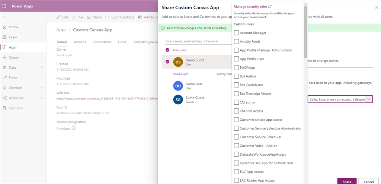Click the app launcher waffle icon
The height and width of the screenshot is (184, 381).
tap(5, 6)
